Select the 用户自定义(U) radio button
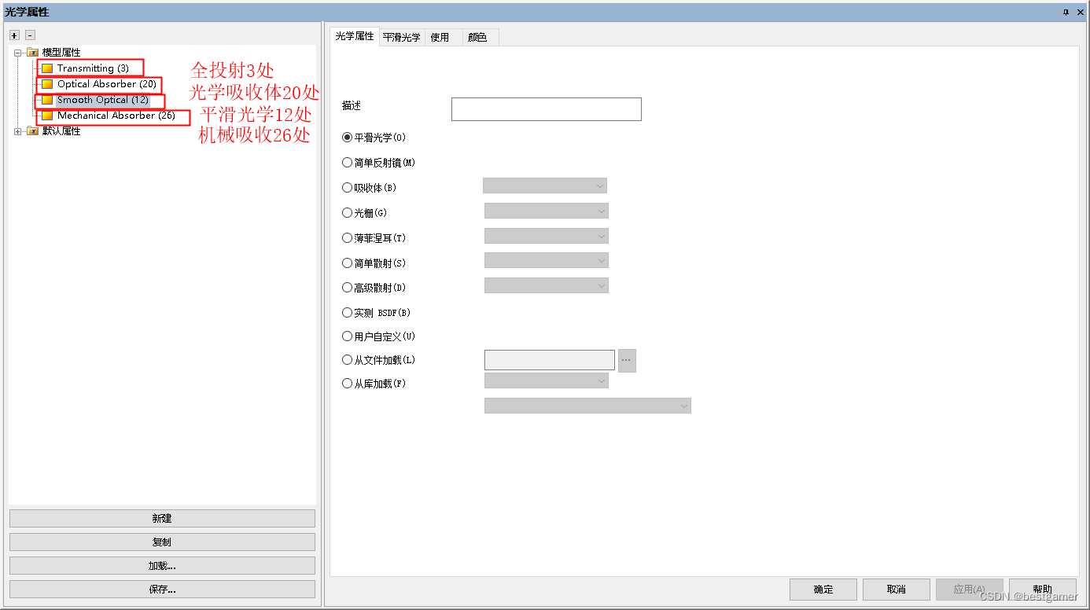Image resolution: width=1090 pixels, height=610 pixels. click(347, 336)
